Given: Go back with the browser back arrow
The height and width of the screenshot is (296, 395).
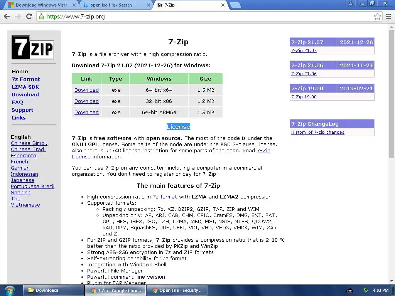Looking at the screenshot, I should 7,17.
